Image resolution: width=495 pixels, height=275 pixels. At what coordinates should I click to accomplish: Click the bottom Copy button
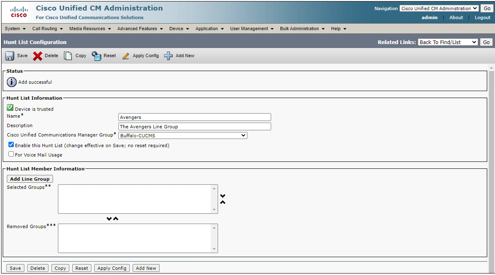click(x=60, y=268)
